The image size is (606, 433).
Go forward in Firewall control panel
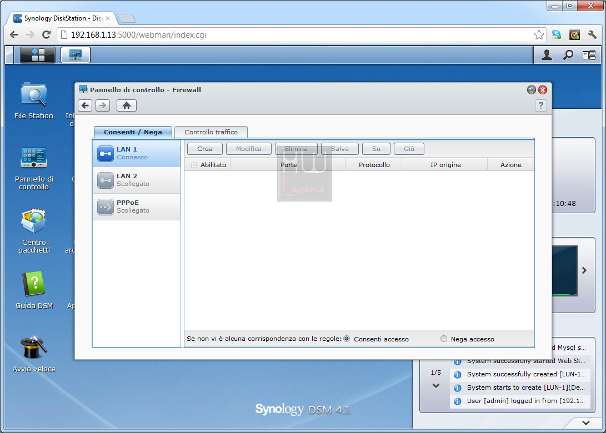coord(103,105)
